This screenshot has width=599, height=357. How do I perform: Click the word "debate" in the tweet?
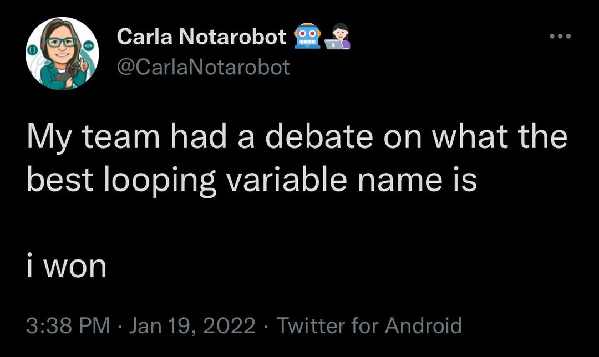[318, 137]
